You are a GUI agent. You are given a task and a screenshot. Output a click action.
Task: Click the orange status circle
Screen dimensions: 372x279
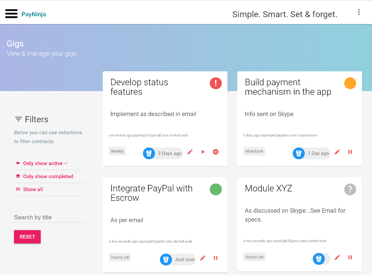(350, 83)
